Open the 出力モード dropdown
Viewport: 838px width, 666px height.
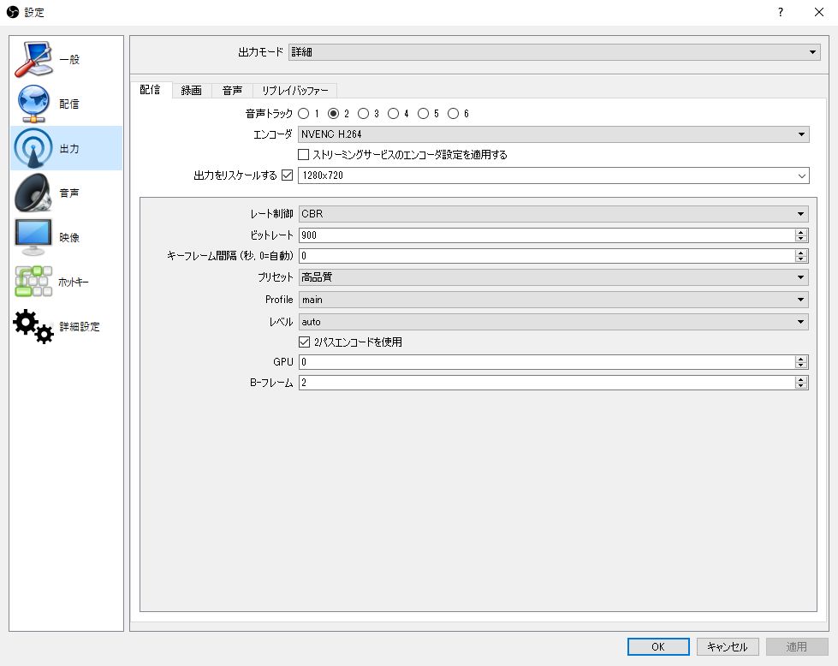(x=554, y=52)
